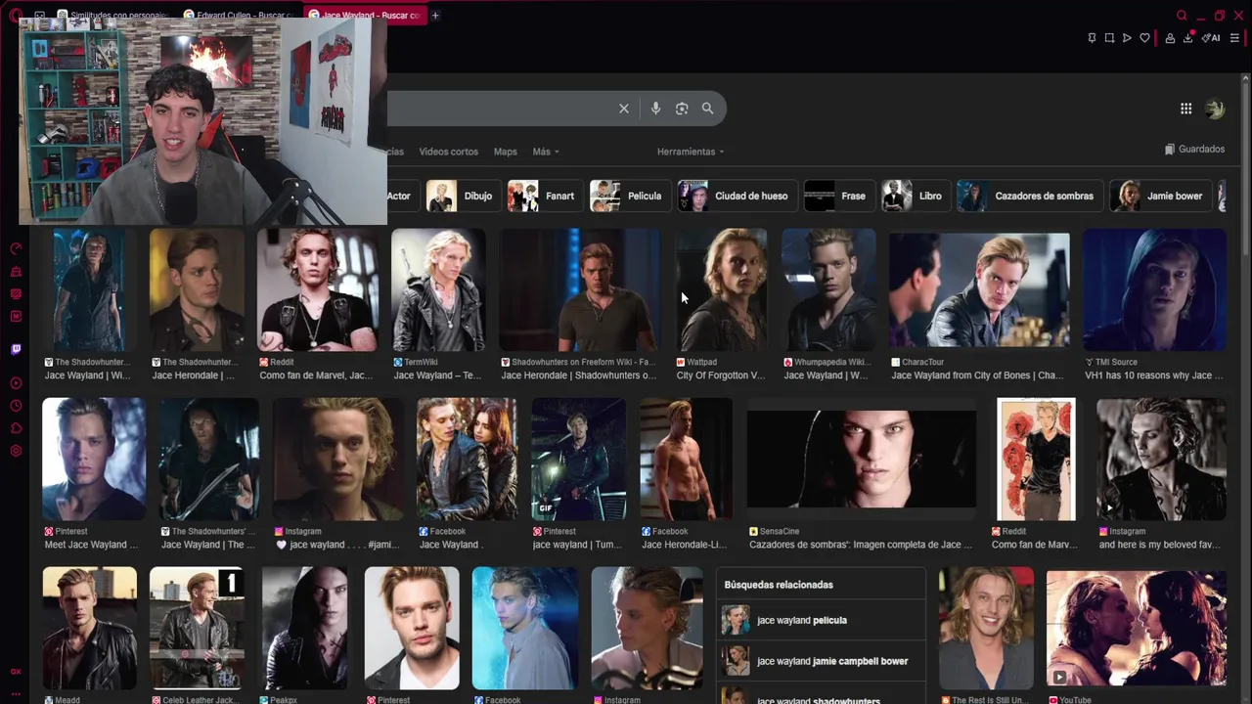Open the GX Control speedometer sidebar icon
1252x704 pixels.
pyautogui.click(x=16, y=249)
